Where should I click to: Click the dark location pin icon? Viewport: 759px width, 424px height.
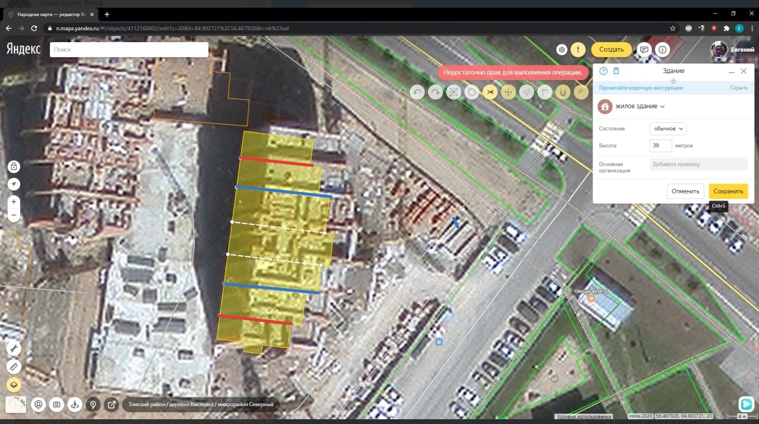tap(93, 404)
